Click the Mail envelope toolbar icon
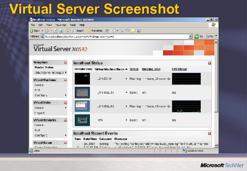The height and width of the screenshot is (171, 247). (x=114, y=31)
